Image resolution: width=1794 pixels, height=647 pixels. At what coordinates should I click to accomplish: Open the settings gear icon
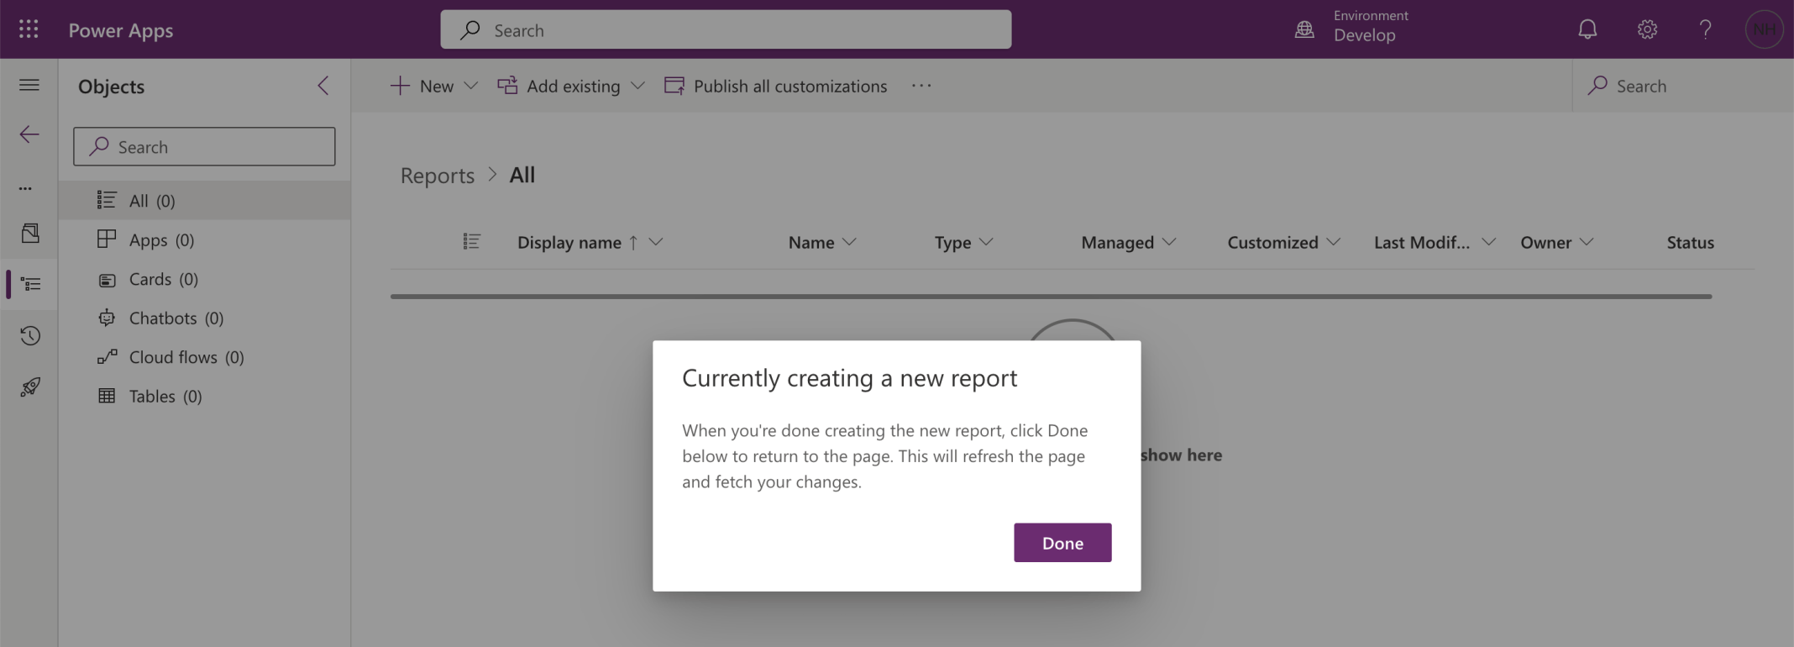1646,29
